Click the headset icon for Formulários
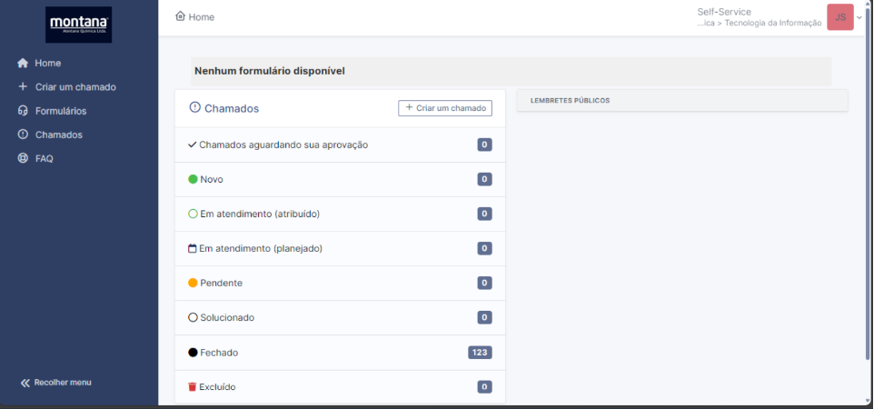The width and height of the screenshot is (874, 409). 24,111
